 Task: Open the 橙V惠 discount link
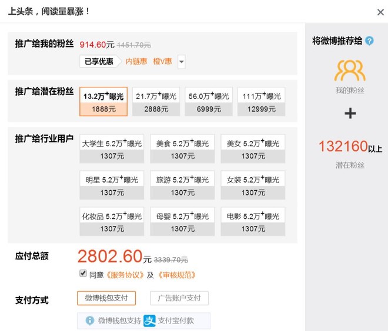tap(162, 61)
